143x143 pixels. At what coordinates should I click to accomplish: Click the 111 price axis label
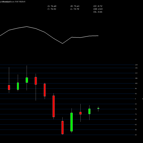(136, 73)
